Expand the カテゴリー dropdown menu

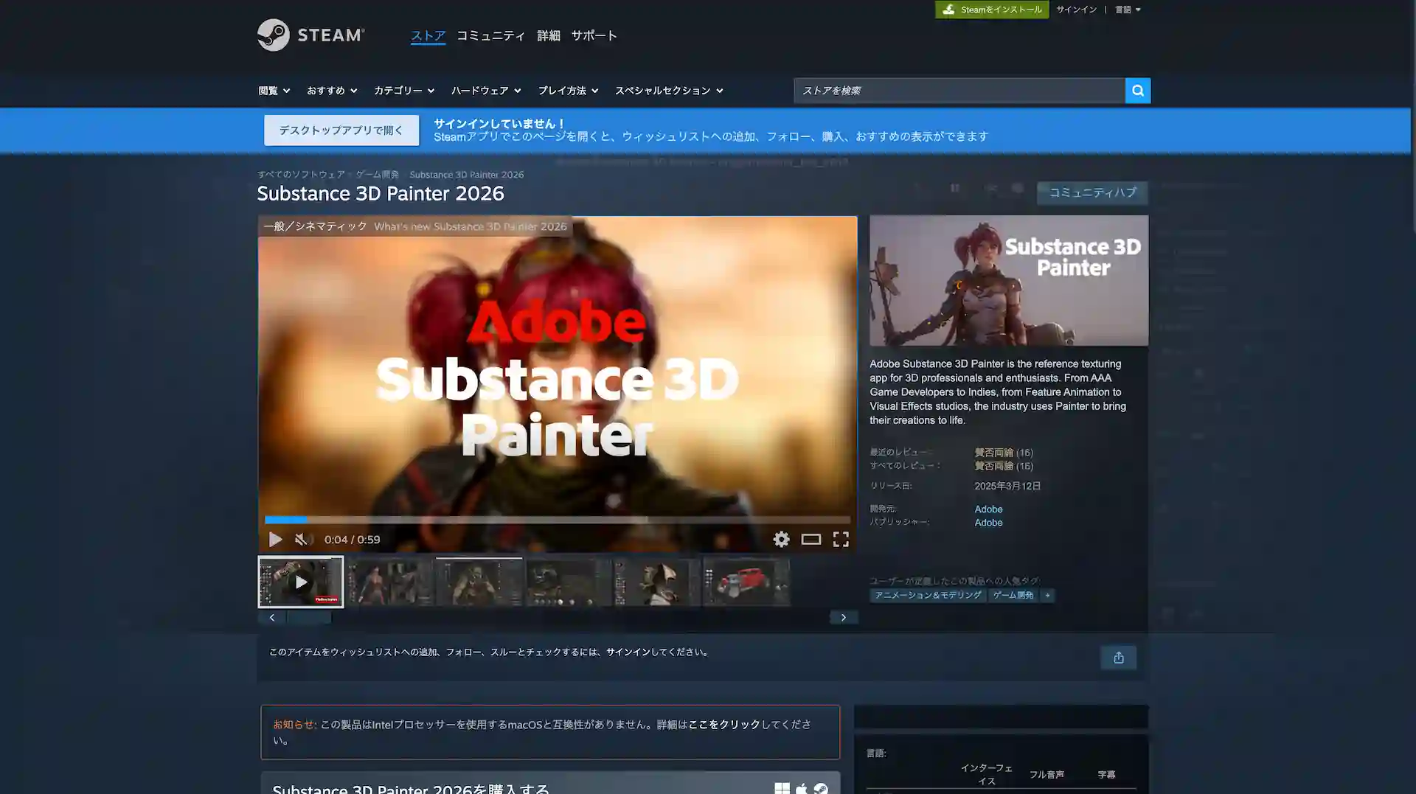click(x=403, y=91)
